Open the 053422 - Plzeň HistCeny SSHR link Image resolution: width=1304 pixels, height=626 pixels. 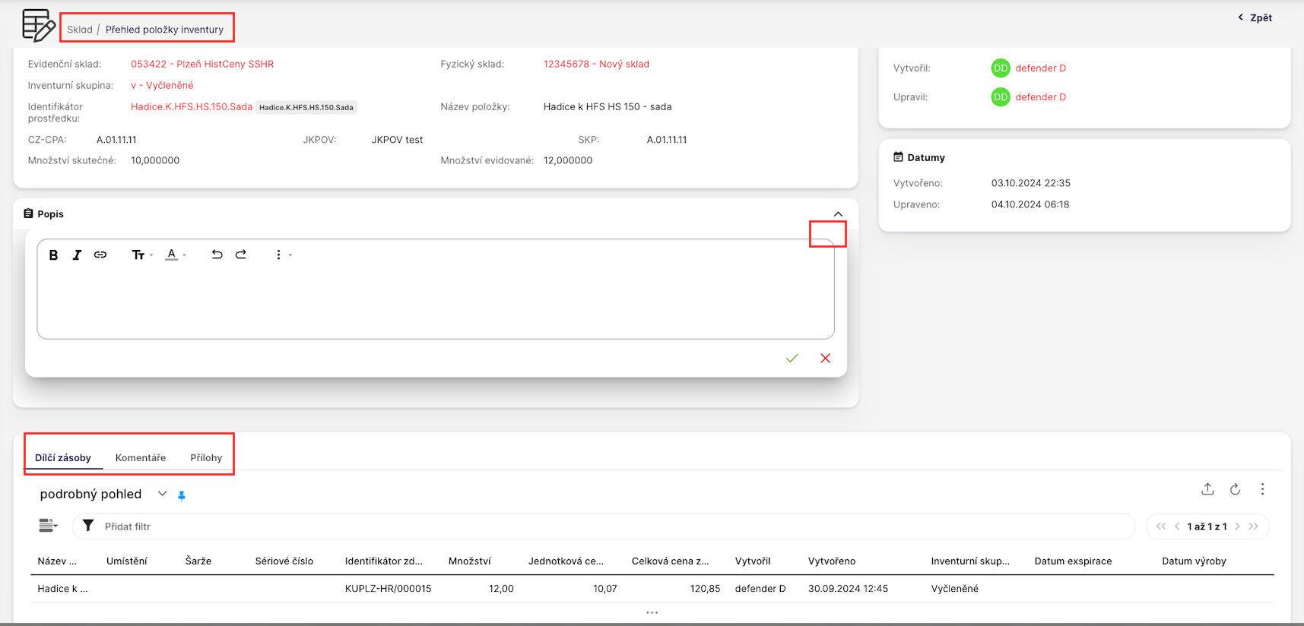coord(202,65)
